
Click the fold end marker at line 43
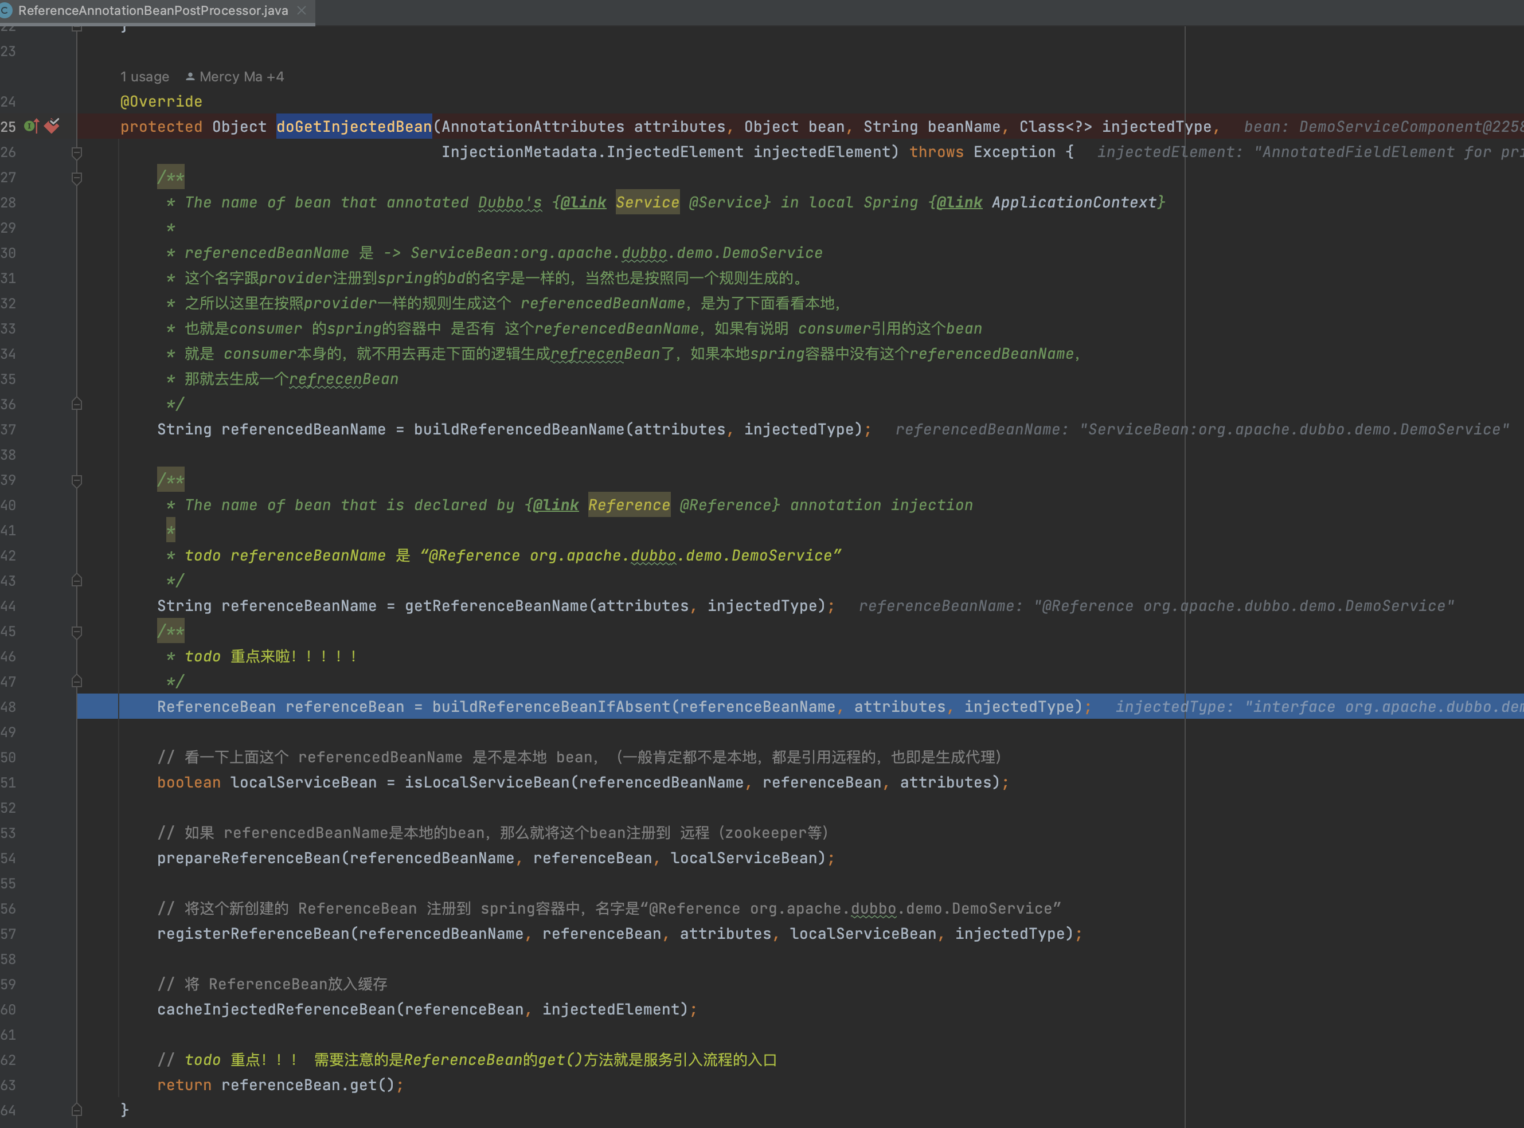click(76, 581)
